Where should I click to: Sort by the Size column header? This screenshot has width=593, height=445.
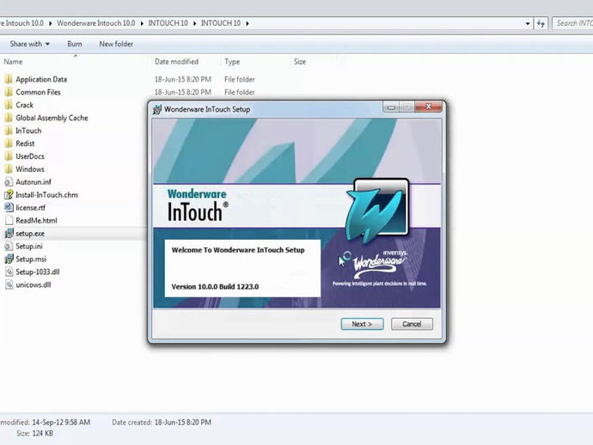(x=300, y=62)
